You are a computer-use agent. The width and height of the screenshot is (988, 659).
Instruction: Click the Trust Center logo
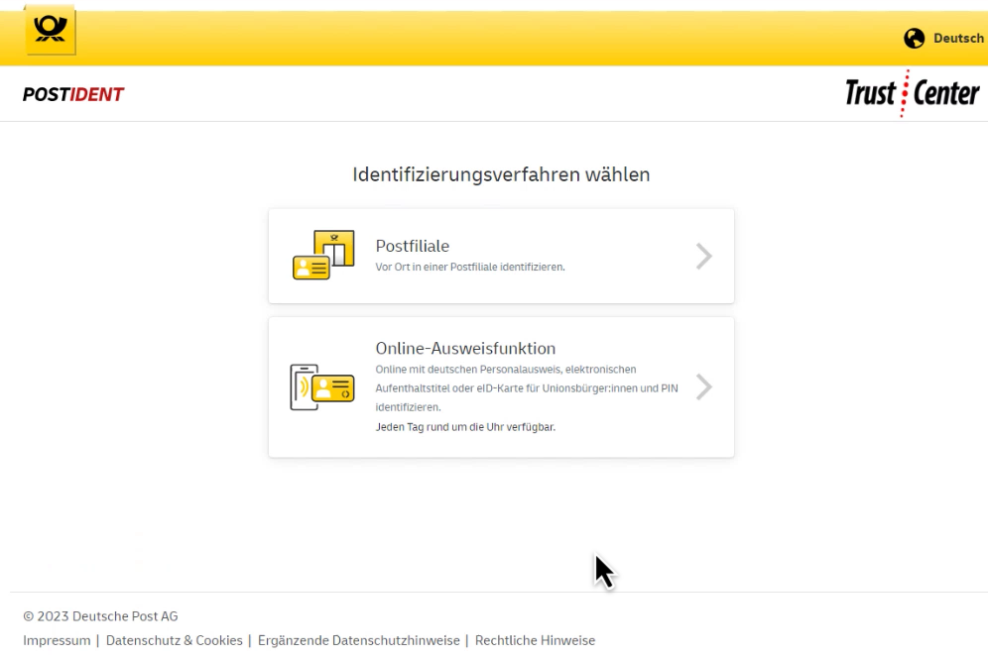point(912,93)
